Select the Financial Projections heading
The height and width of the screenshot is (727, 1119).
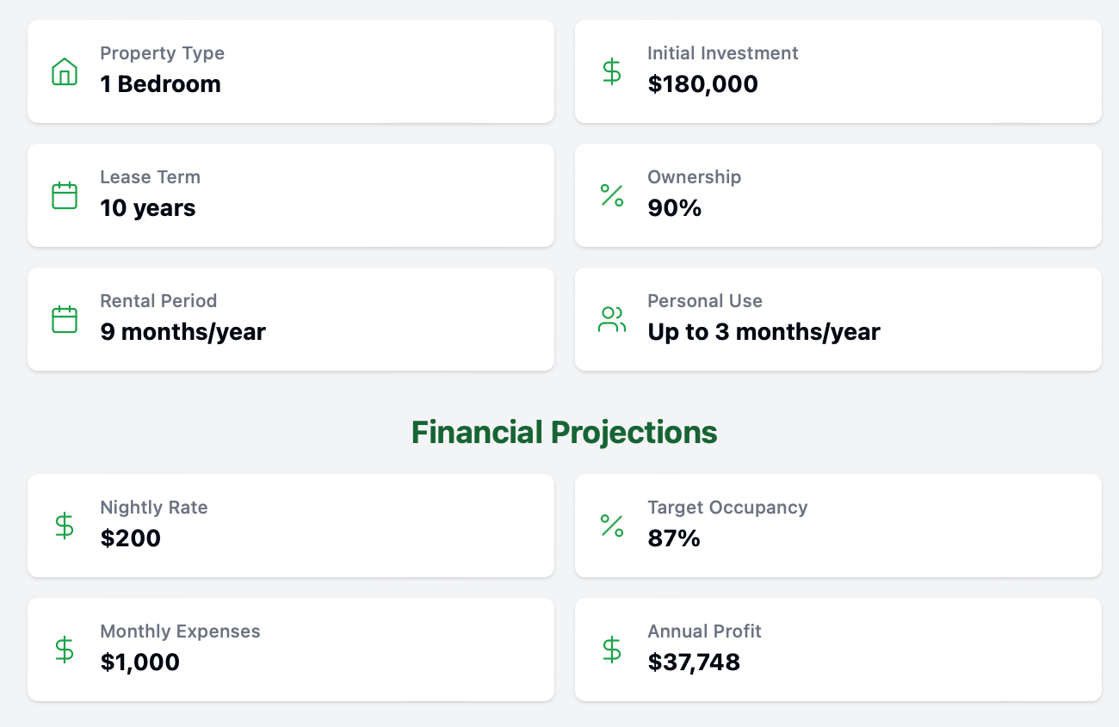[565, 432]
